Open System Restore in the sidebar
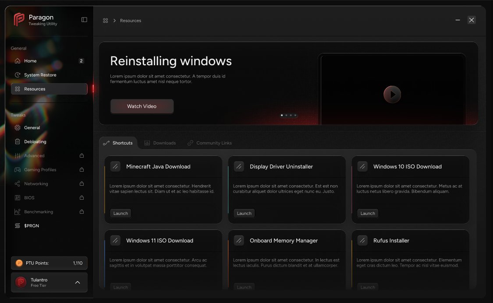Image resolution: width=493 pixels, height=303 pixels. [49, 75]
